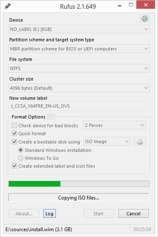Open the Device dropdown list
The width and height of the screenshot is (158, 237).
(79, 29)
